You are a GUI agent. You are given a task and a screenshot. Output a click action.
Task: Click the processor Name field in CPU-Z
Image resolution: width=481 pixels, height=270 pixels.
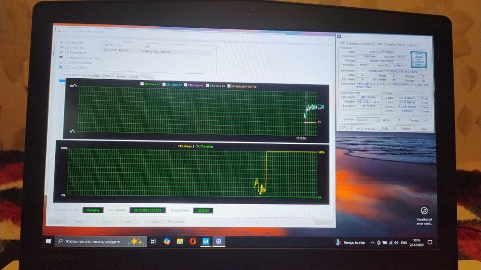tap(381, 52)
